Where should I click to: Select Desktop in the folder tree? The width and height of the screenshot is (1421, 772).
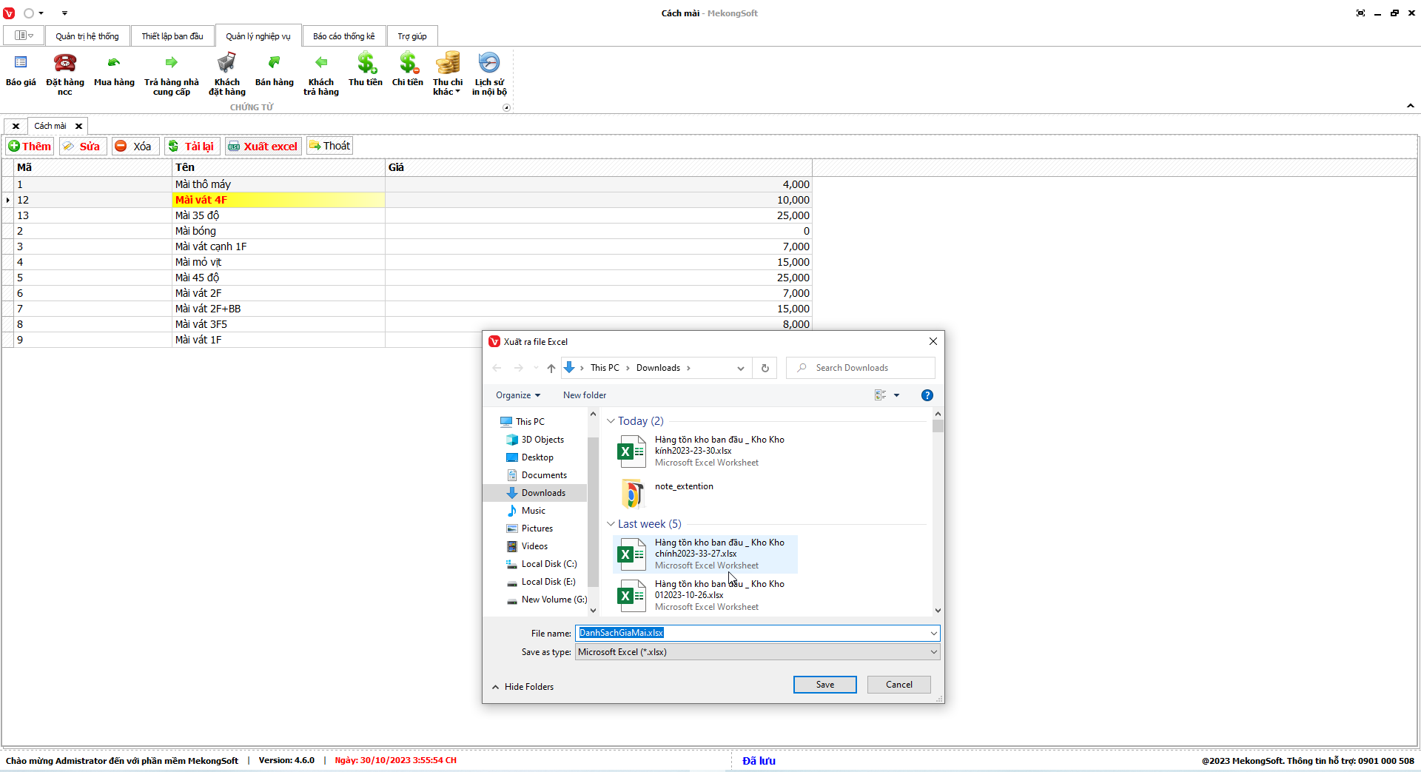point(537,457)
